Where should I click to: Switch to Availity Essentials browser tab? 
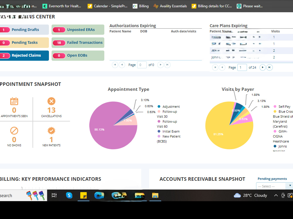click(x=170, y=6)
